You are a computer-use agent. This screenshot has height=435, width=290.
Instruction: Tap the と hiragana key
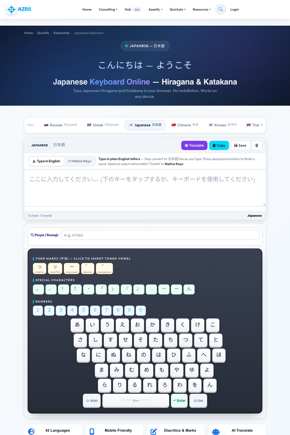(x=216, y=340)
